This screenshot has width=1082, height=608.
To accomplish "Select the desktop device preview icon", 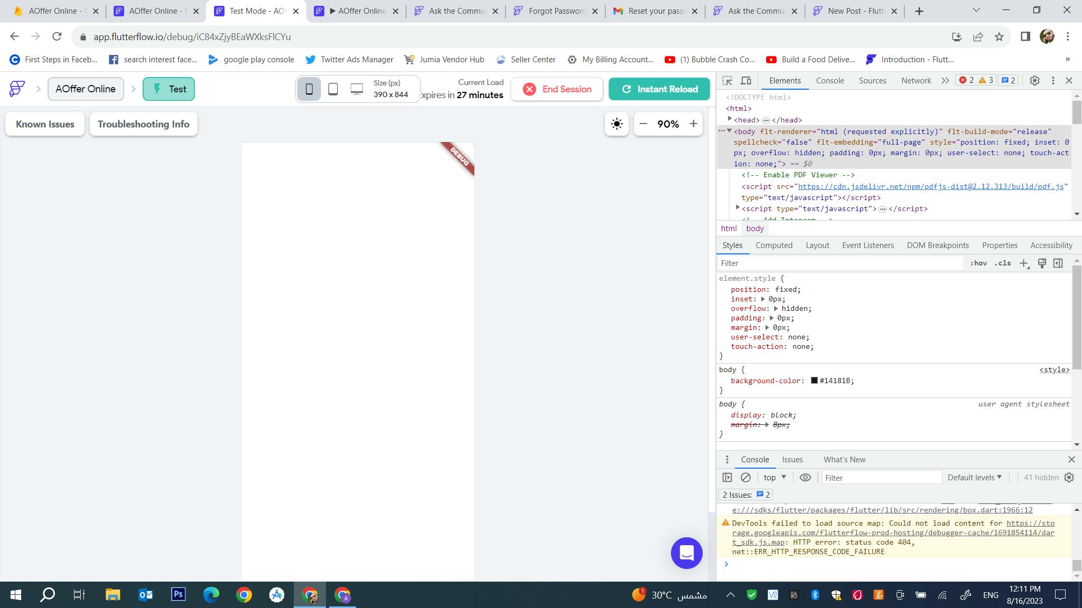I will pyautogui.click(x=357, y=89).
